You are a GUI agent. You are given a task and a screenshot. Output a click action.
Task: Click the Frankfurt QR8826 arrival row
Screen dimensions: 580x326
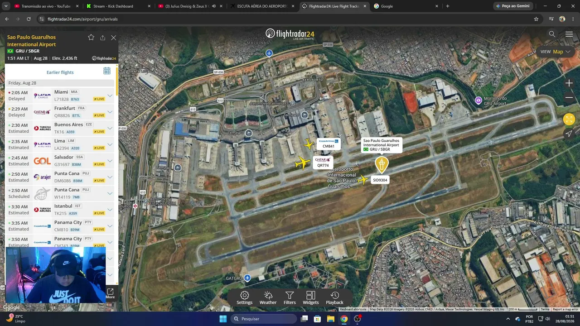[60, 112]
